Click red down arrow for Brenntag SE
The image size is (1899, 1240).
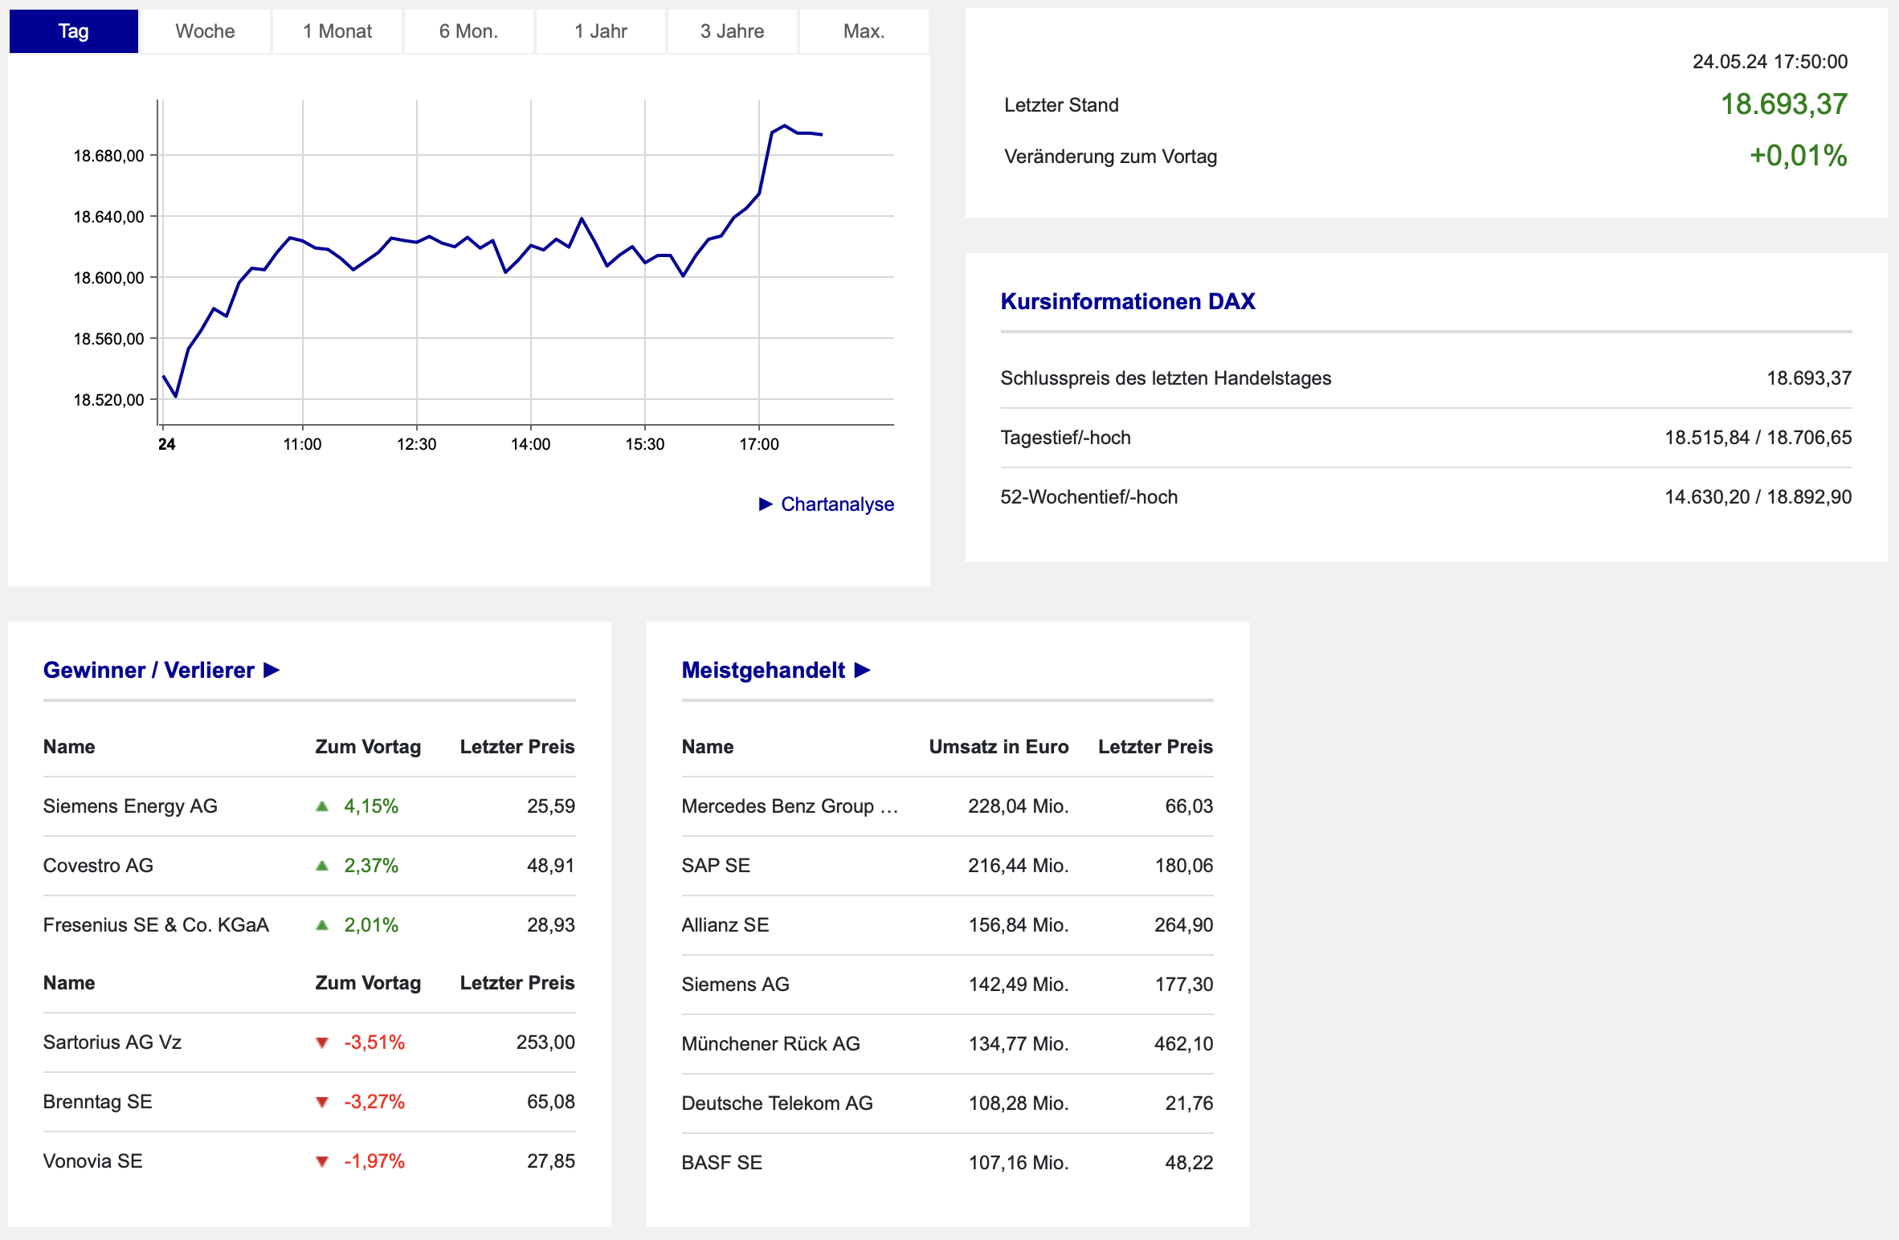tap(322, 1102)
